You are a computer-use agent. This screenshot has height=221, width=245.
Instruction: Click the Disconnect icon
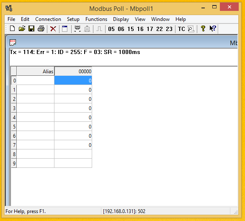coord(87,29)
